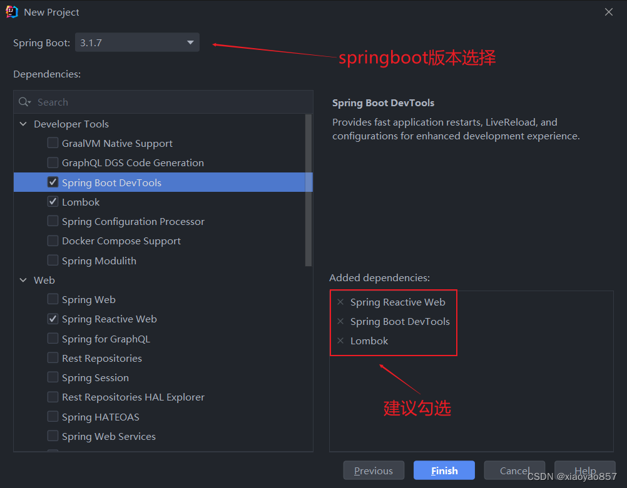Remove Spring Reactive Web from added dependencies
The image size is (627, 488).
[340, 302]
